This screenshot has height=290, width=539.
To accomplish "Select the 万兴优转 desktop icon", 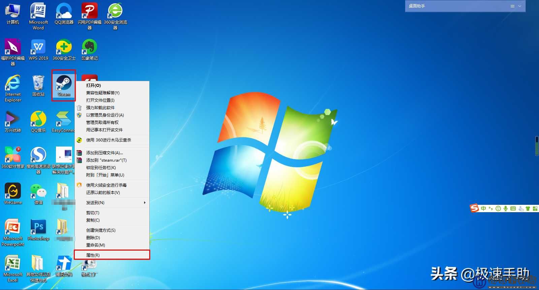I will (x=13, y=122).
